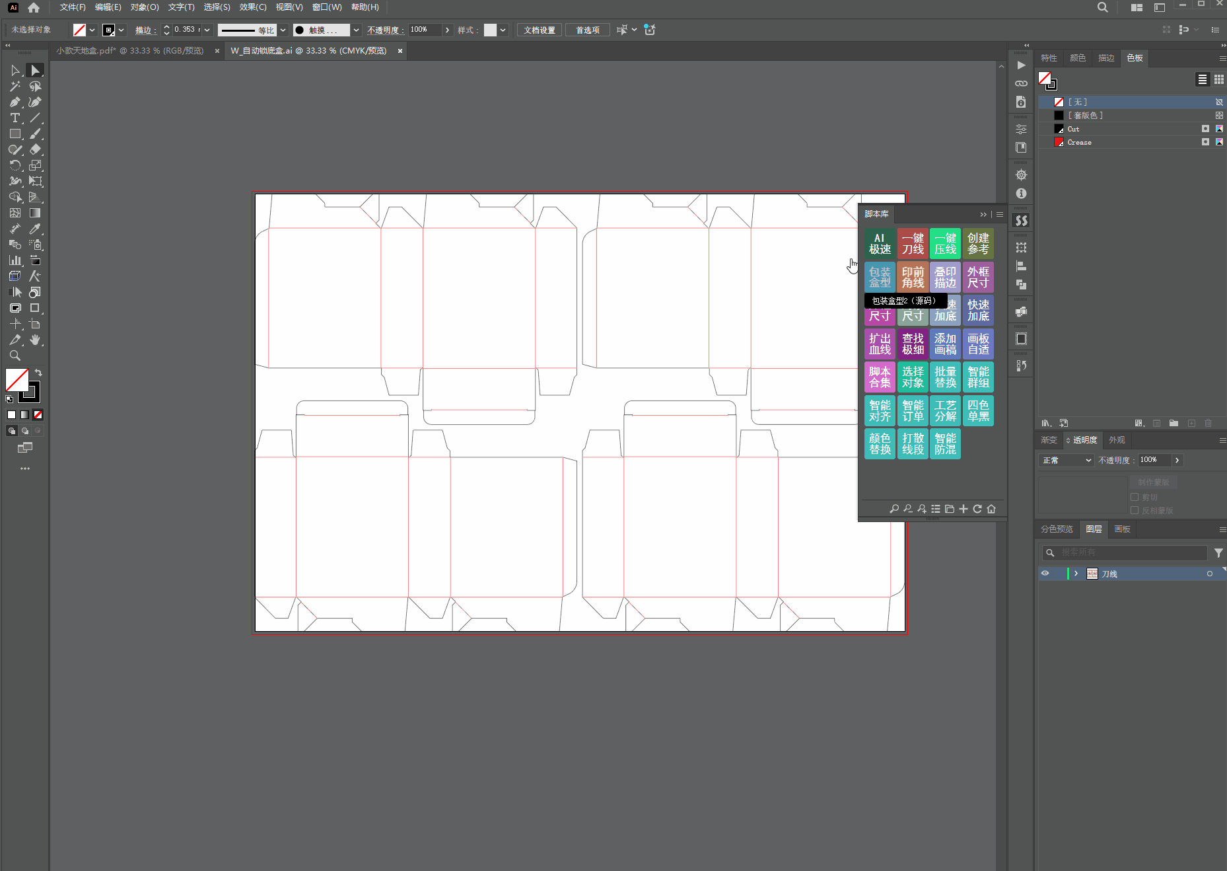Click the home icon in script library panel
Viewport: 1227px width, 871px height.
click(x=991, y=509)
